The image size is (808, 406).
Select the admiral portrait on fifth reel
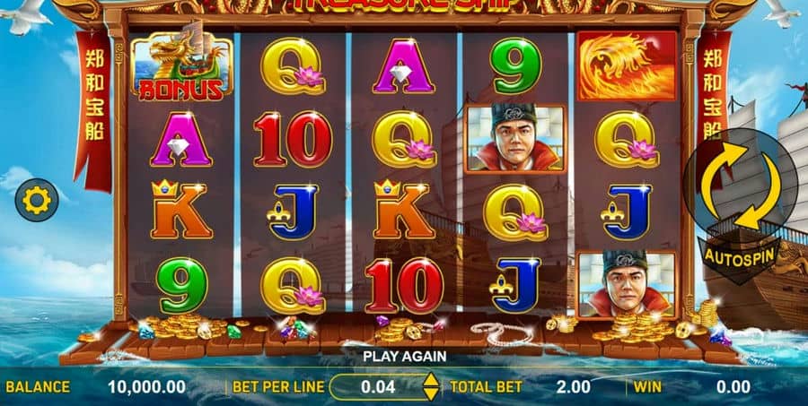[626, 285]
